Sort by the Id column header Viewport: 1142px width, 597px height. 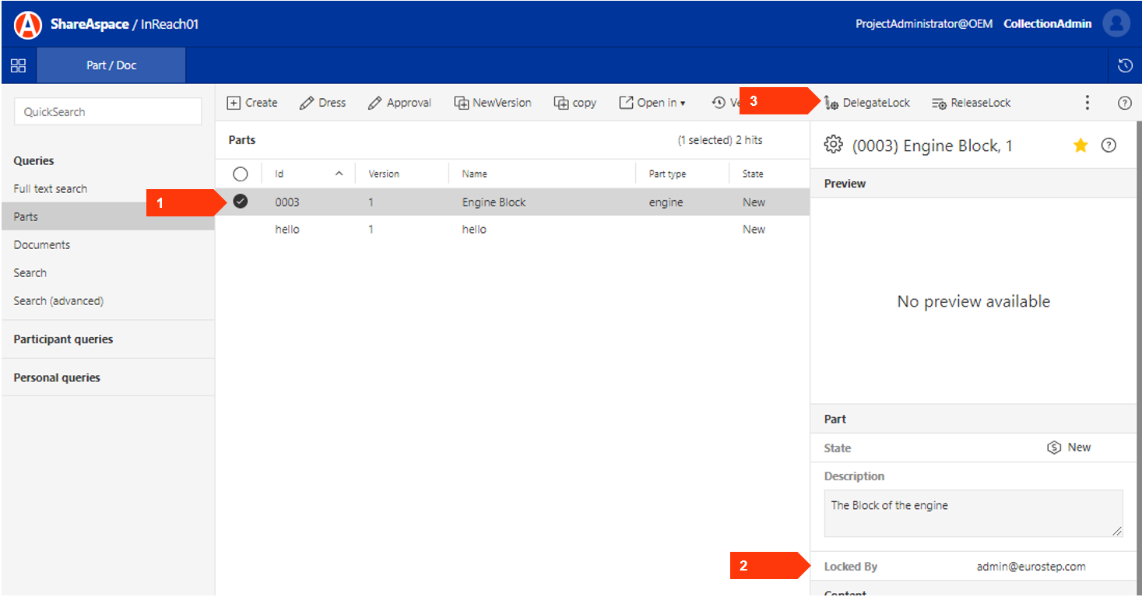pyautogui.click(x=309, y=174)
